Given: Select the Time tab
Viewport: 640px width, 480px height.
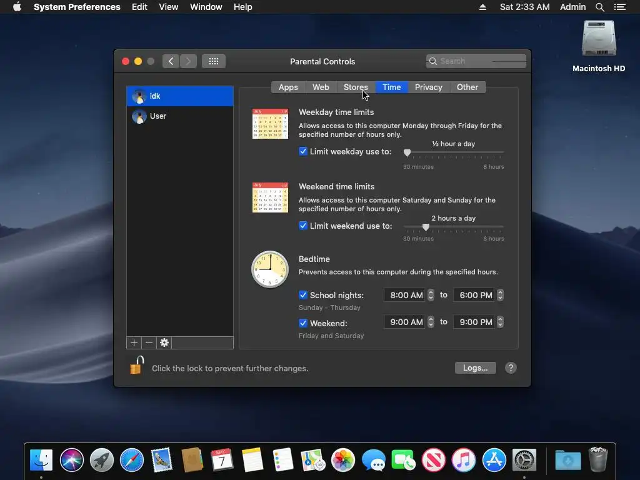Looking at the screenshot, I should tap(391, 87).
